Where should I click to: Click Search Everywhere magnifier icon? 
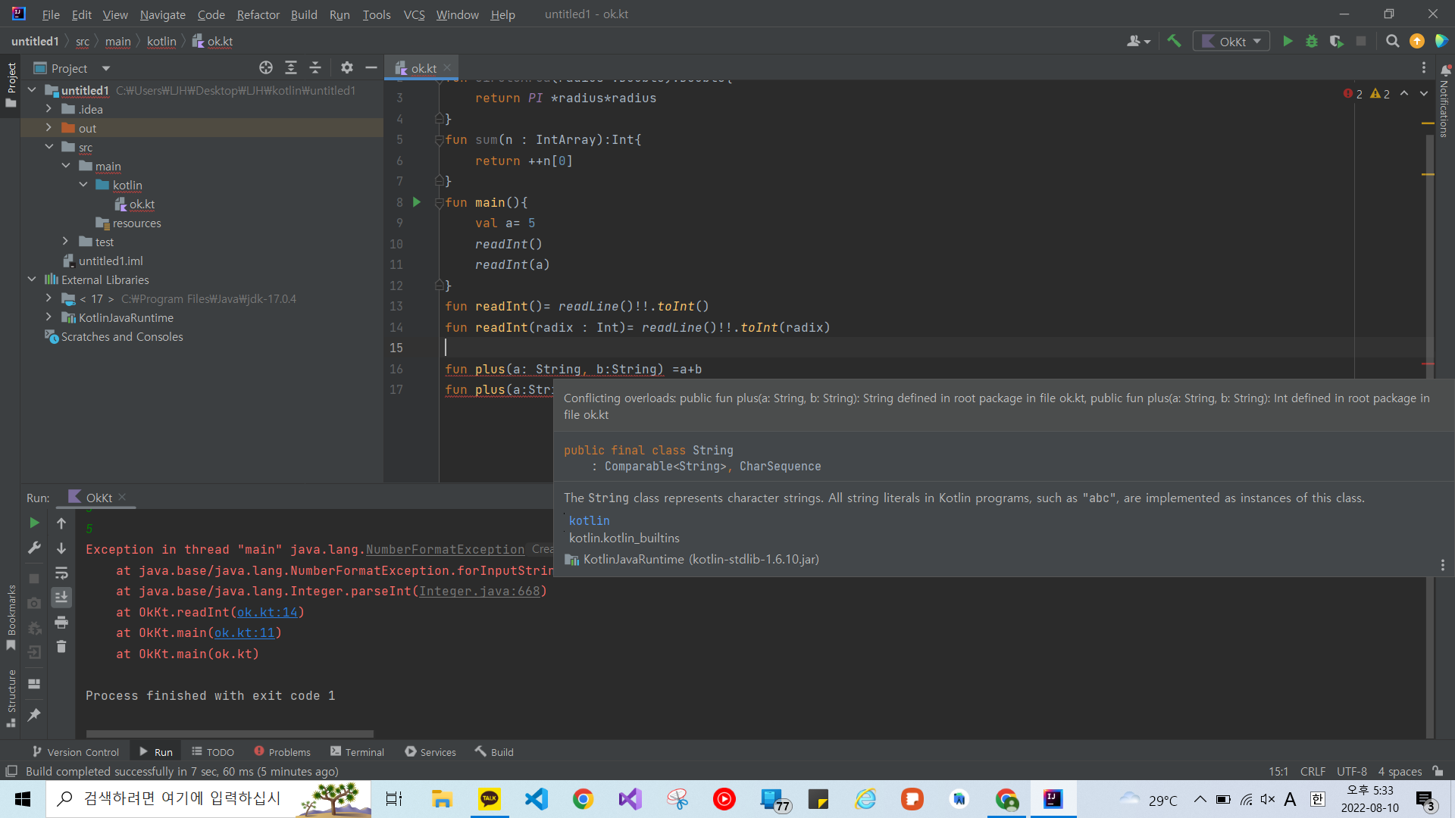coord(1392,42)
